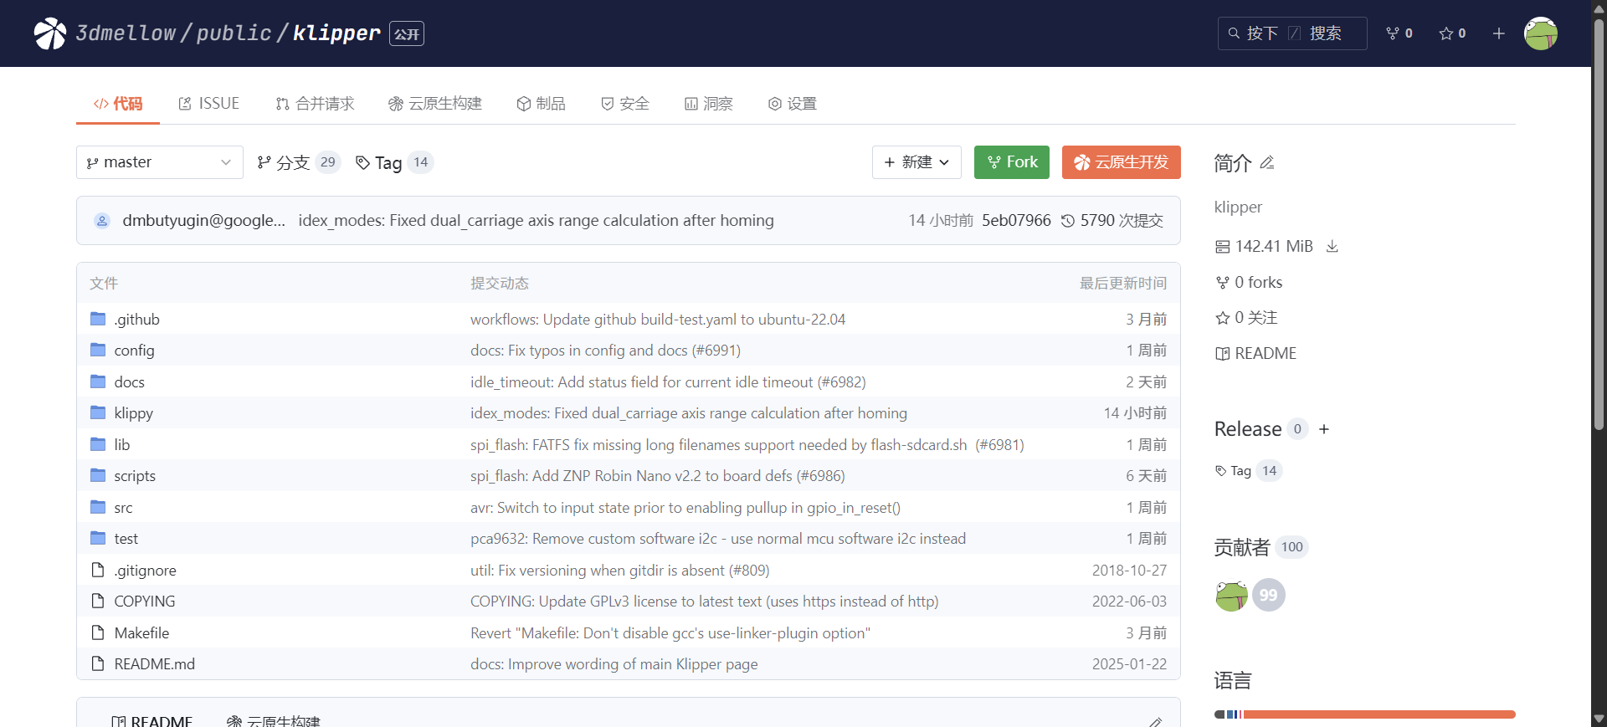
Task: Add a new Release with plus icon
Action: tap(1324, 429)
